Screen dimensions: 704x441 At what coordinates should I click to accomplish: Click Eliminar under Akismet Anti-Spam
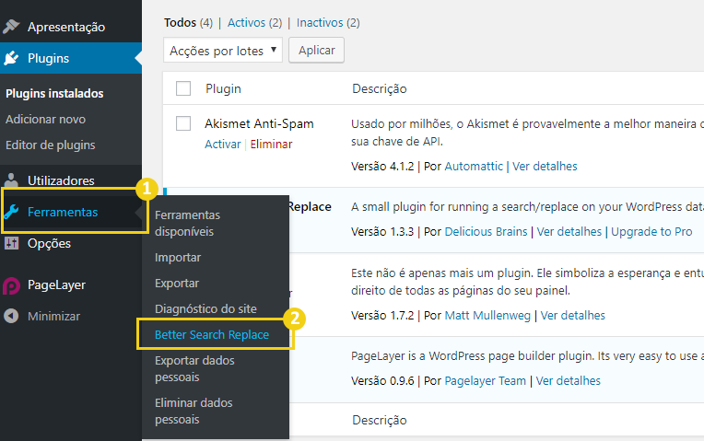[x=271, y=144]
